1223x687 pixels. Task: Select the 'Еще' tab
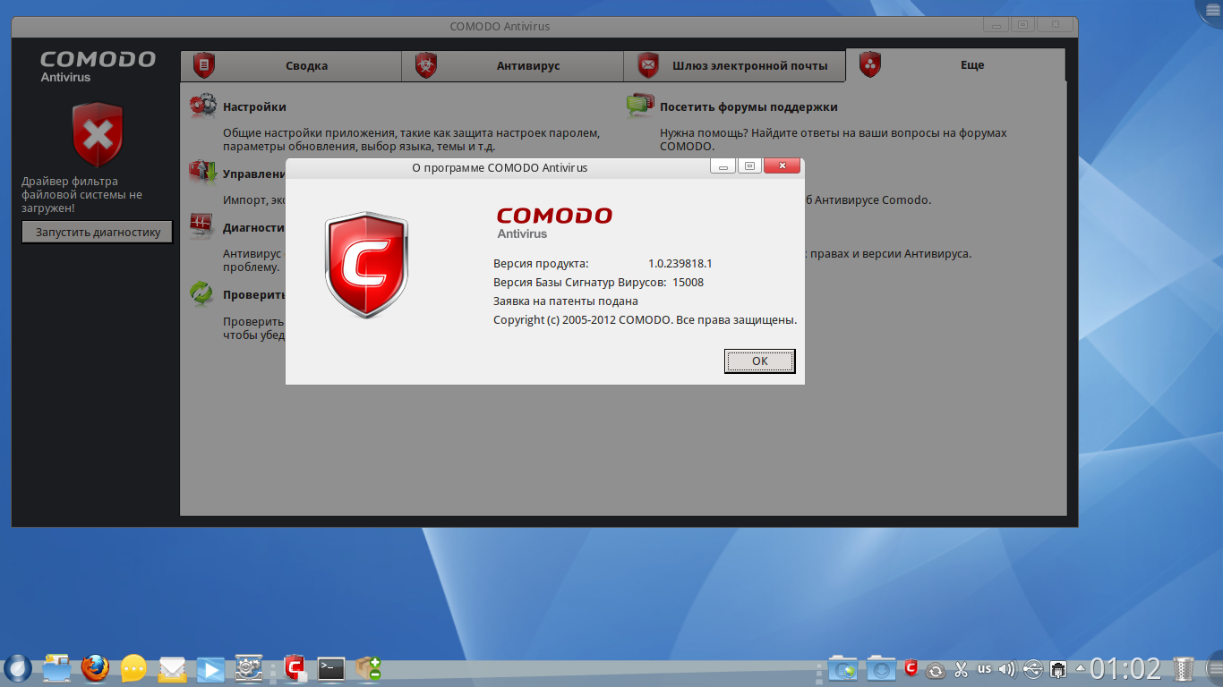955,64
